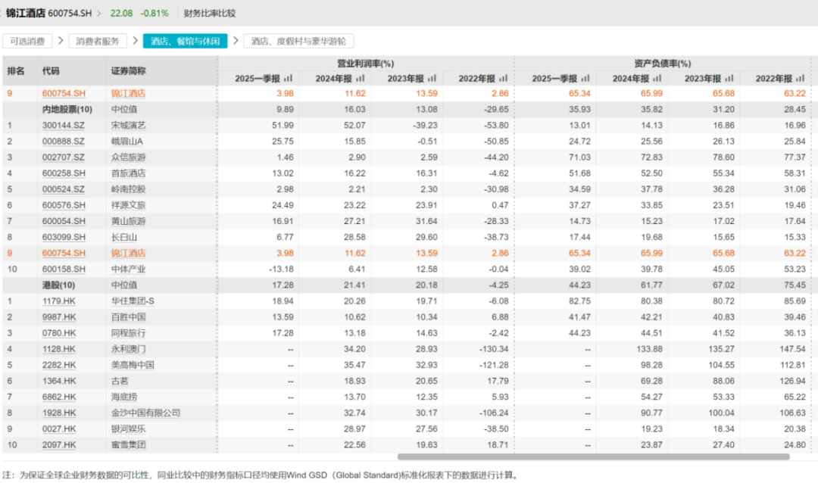This screenshot has height=483, width=818.
Task: Select the 可选消费 breadcrumb tab
Action: click(27, 42)
